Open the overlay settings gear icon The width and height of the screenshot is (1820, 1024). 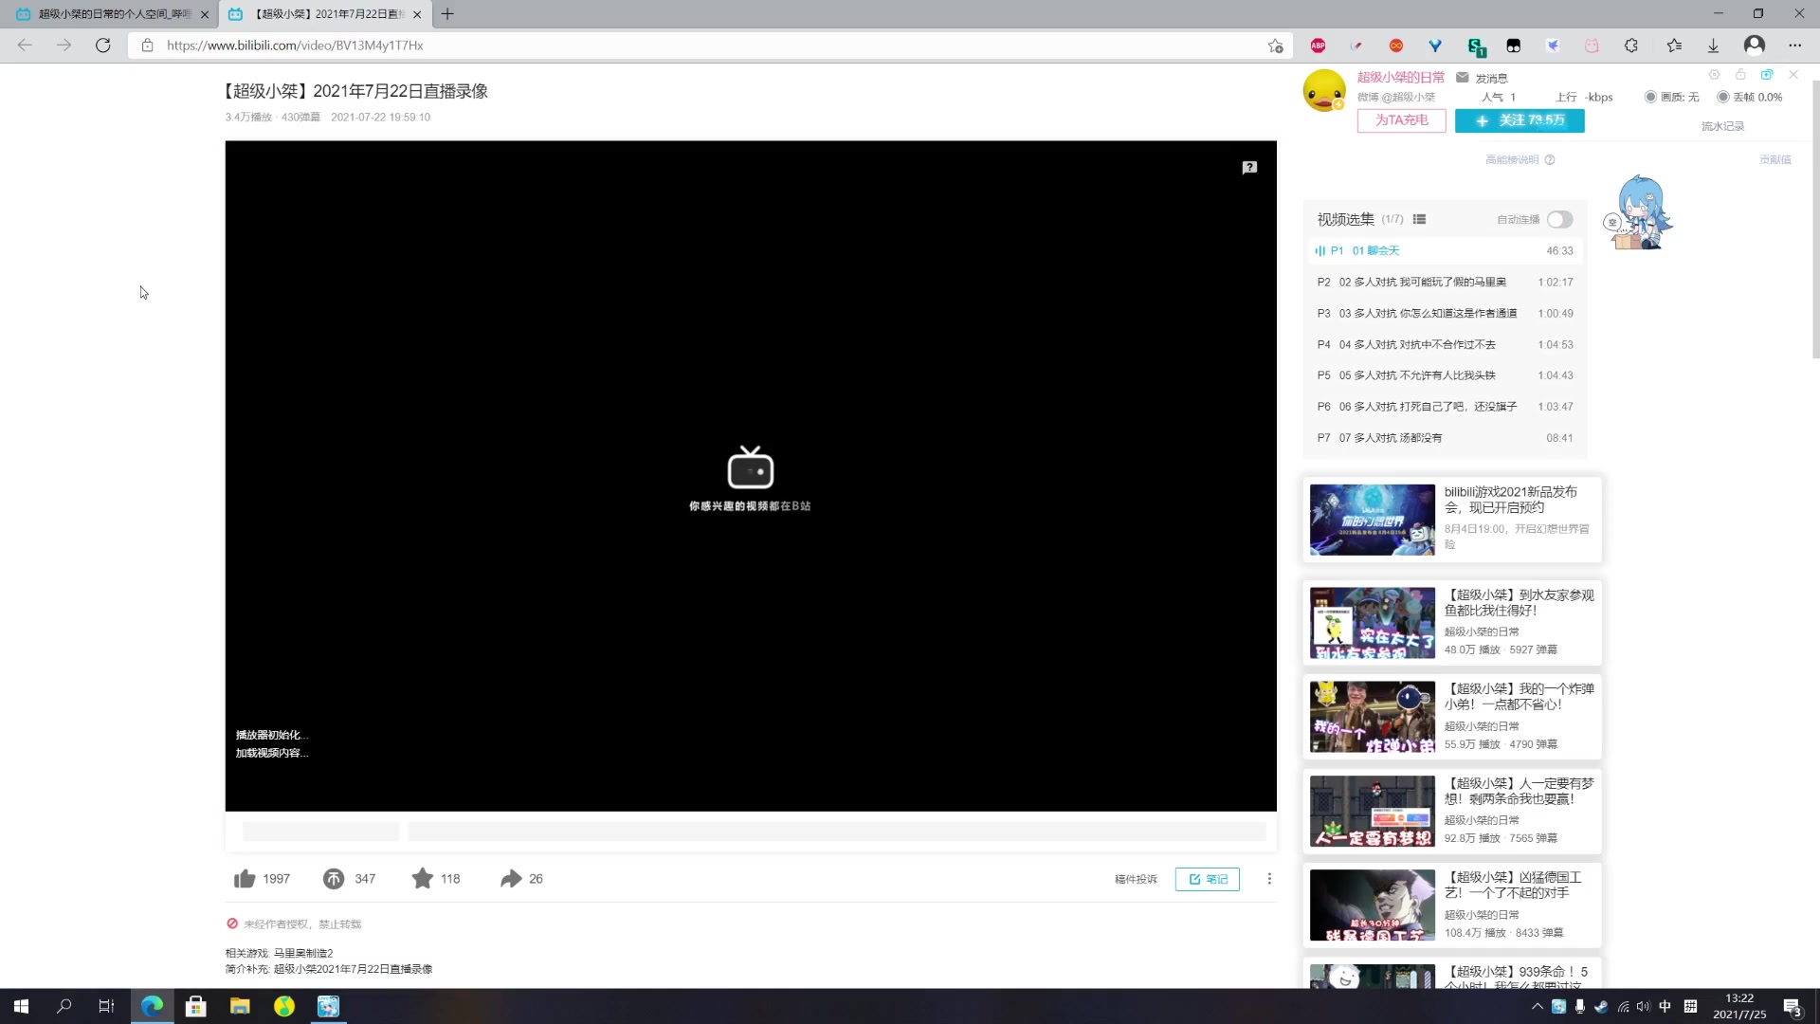pos(1714,75)
